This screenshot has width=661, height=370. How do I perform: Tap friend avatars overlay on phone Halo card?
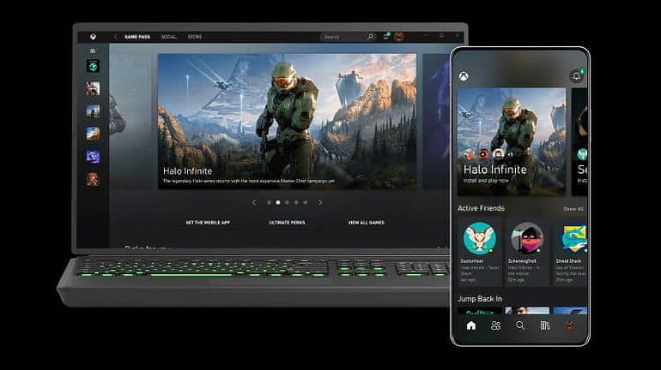pyautogui.click(x=488, y=154)
